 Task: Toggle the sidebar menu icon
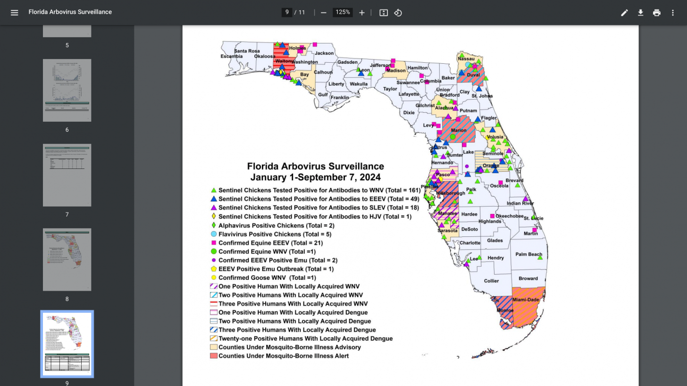14,13
